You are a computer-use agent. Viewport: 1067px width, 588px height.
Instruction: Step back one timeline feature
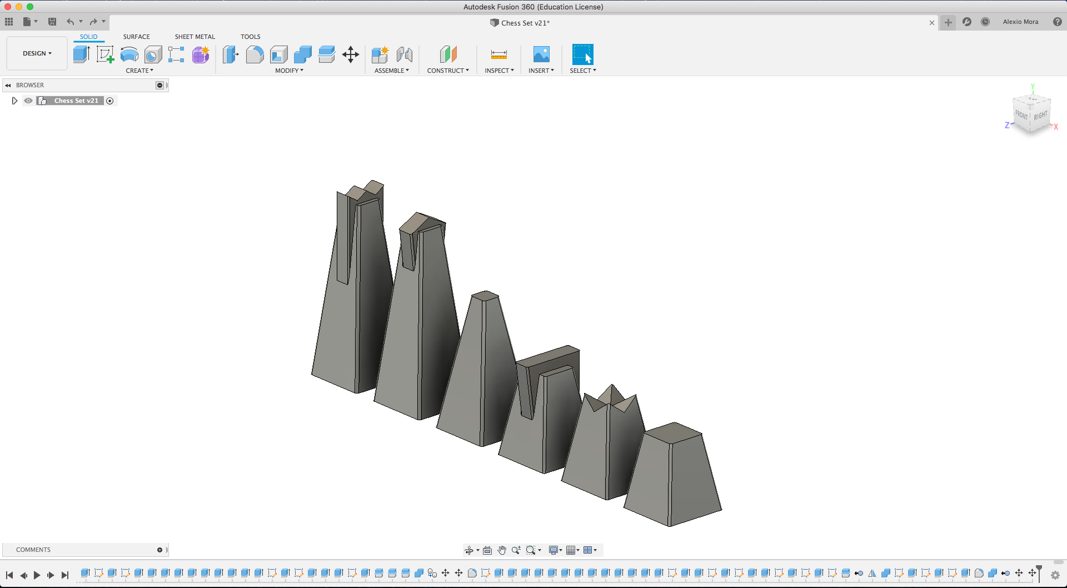click(x=23, y=575)
